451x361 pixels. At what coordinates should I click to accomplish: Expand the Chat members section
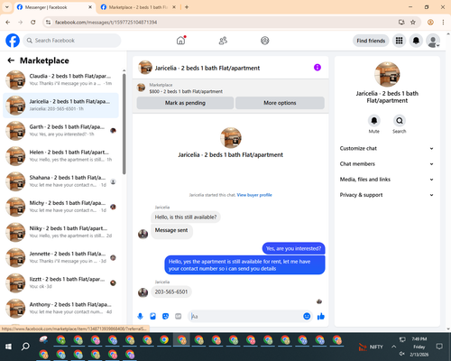pyautogui.click(x=387, y=164)
